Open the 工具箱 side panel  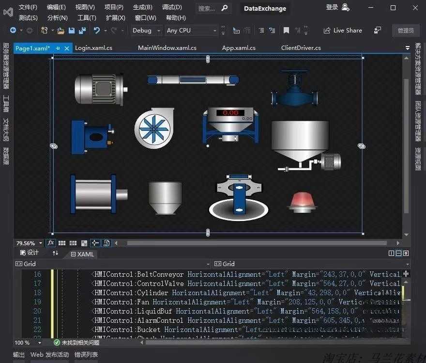(6, 103)
